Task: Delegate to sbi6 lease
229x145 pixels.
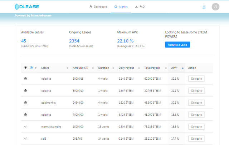Action: point(196,139)
